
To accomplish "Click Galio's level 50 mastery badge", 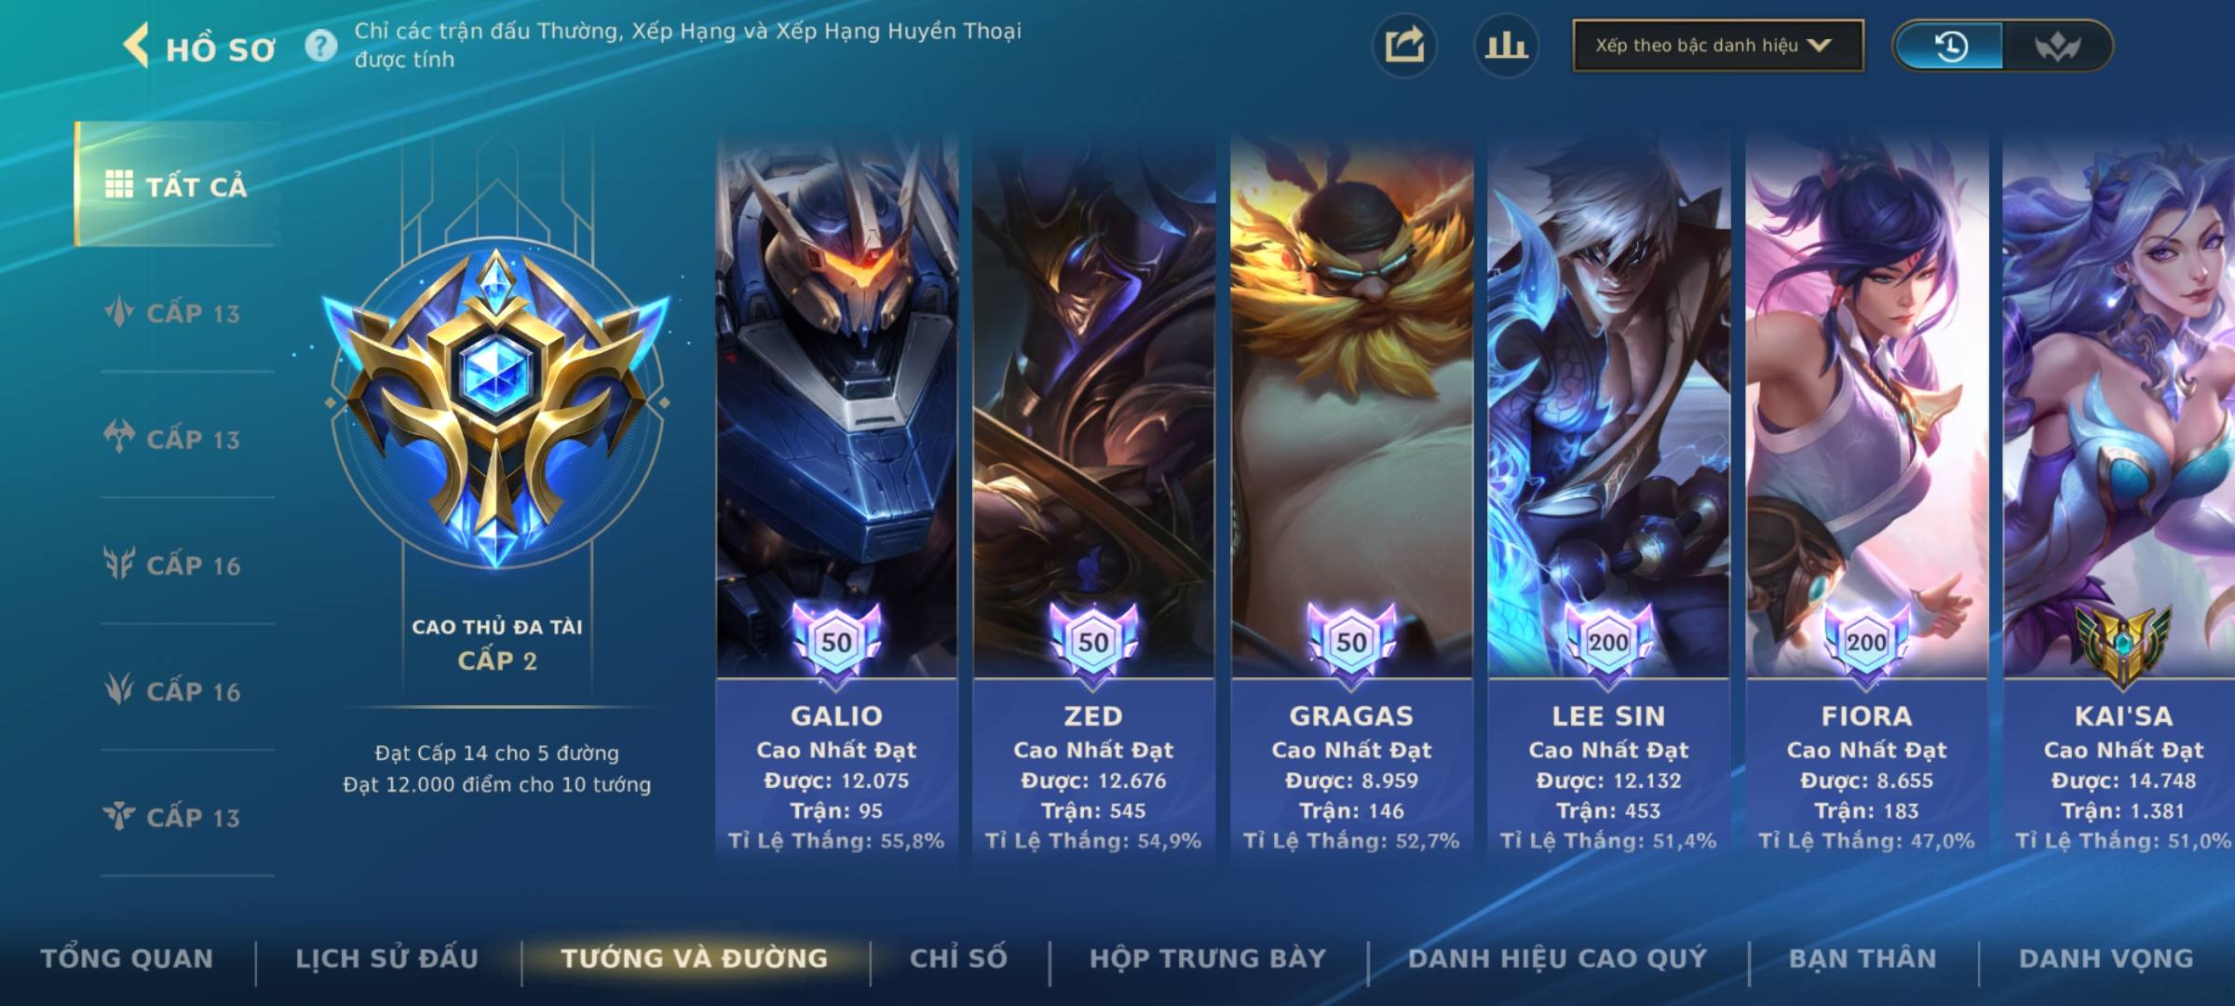I will tap(836, 642).
